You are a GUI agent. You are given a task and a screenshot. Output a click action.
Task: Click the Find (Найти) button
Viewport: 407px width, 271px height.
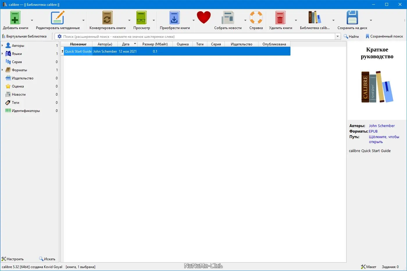pos(351,36)
